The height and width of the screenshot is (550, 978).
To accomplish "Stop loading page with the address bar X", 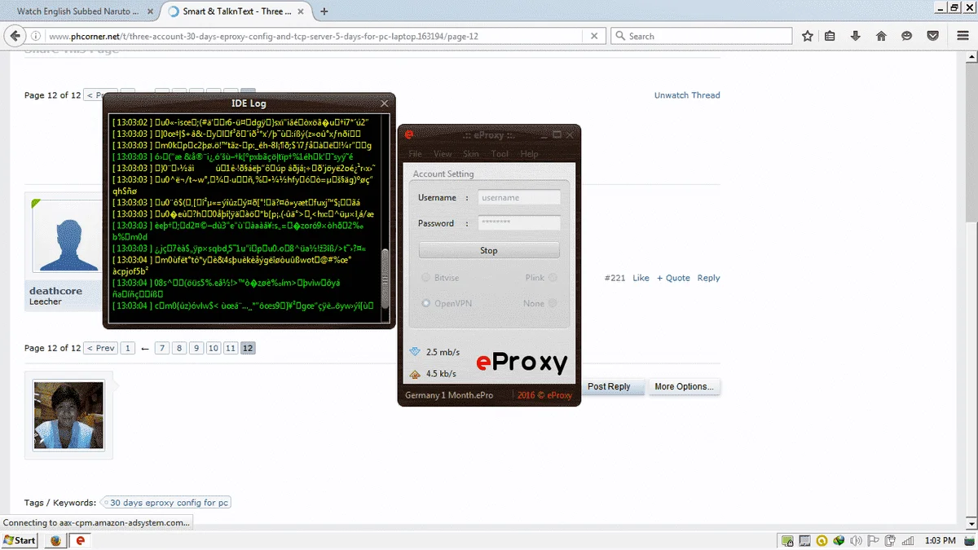I will click(594, 36).
